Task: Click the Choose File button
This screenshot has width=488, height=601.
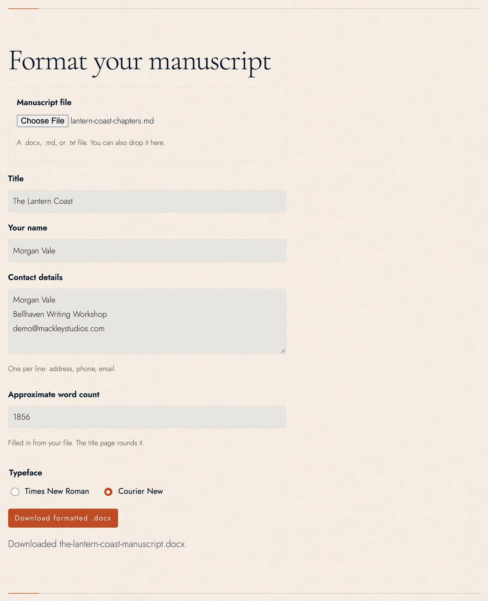Action: tap(42, 121)
